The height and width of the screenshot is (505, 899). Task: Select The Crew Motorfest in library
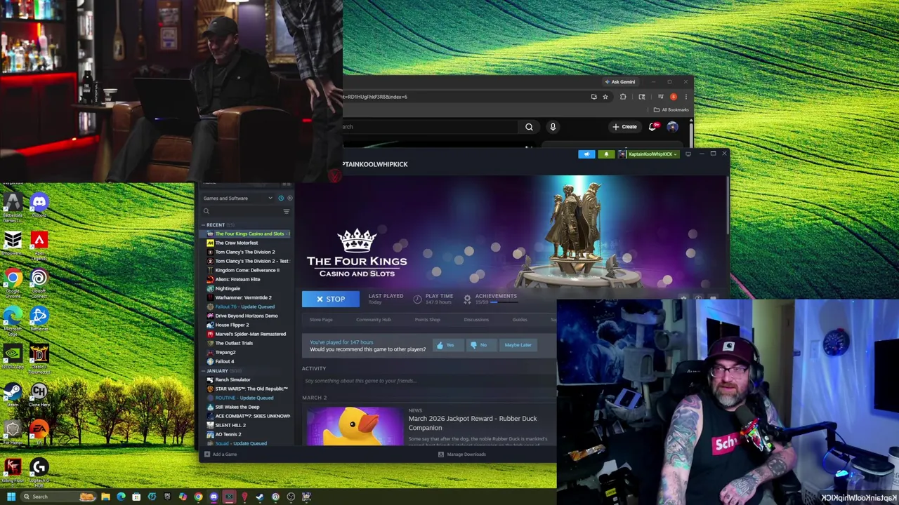[x=236, y=243]
